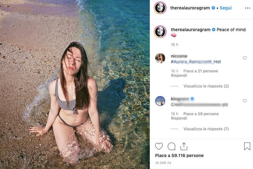Like the post with the large heart icon
This screenshot has height=169, width=253.
(x=159, y=146)
